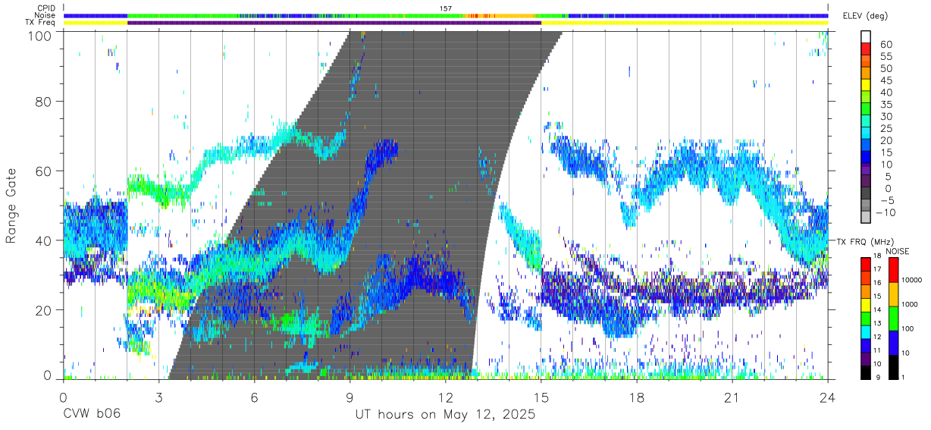The width and height of the screenshot is (931, 430).
Task: Click the 10000 tick on NOISE scale
Action: (x=913, y=280)
